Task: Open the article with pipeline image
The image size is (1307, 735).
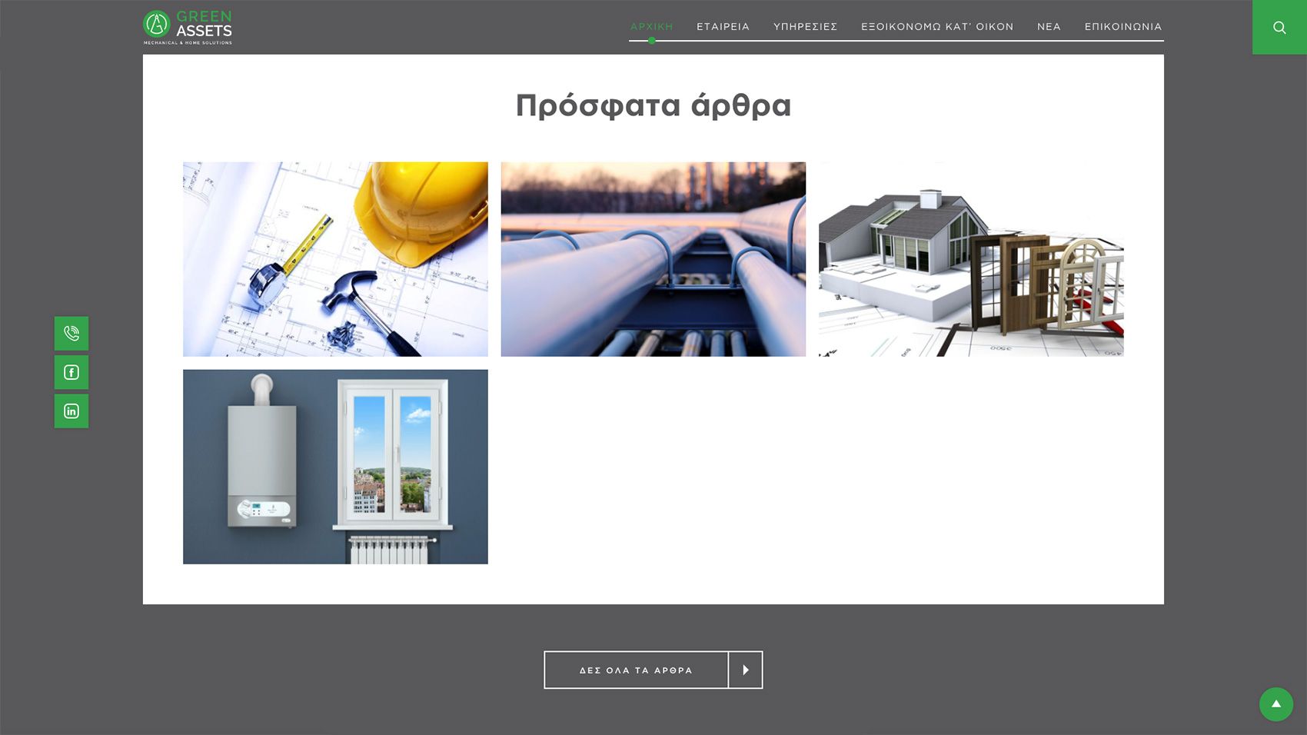Action: click(x=653, y=259)
